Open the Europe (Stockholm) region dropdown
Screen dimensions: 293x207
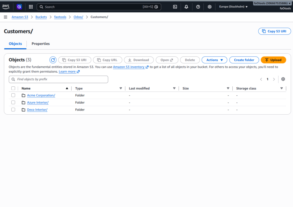233,7
